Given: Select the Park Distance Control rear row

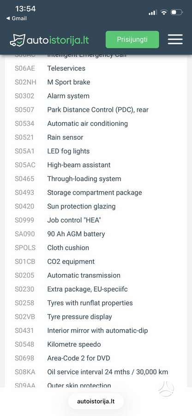Looking at the screenshot, I should [96, 110].
